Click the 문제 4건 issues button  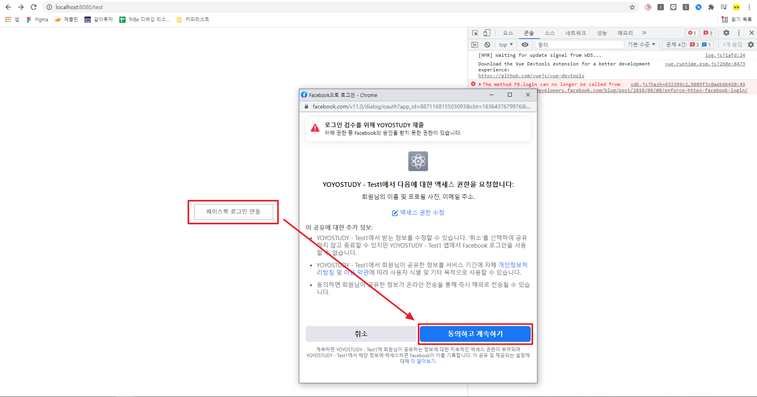pos(688,45)
